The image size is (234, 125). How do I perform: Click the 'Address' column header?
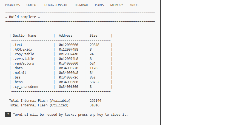point(66,35)
